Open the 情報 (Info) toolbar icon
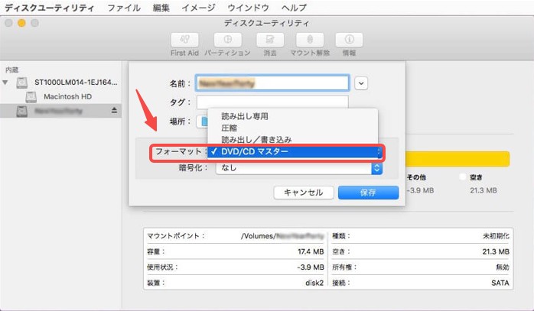Image resolution: width=534 pixels, height=311 pixels. (349, 40)
